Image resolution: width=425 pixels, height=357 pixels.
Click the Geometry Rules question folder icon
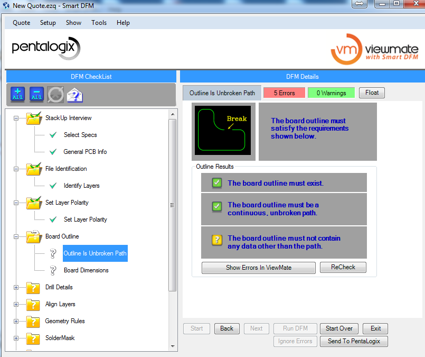click(33, 322)
